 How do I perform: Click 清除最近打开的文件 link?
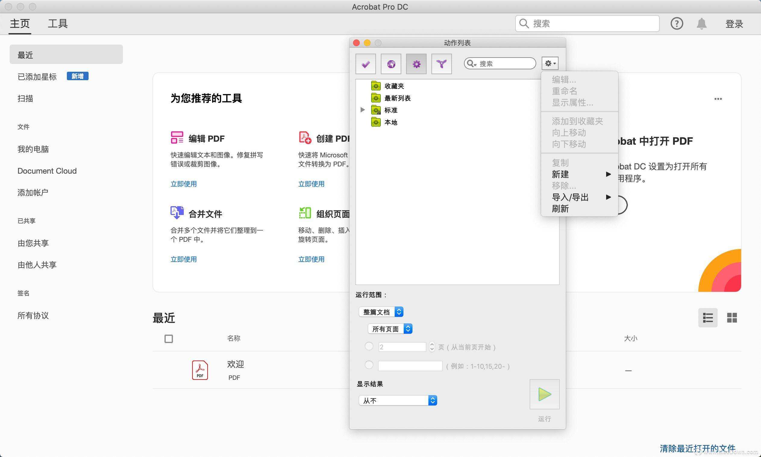698,448
